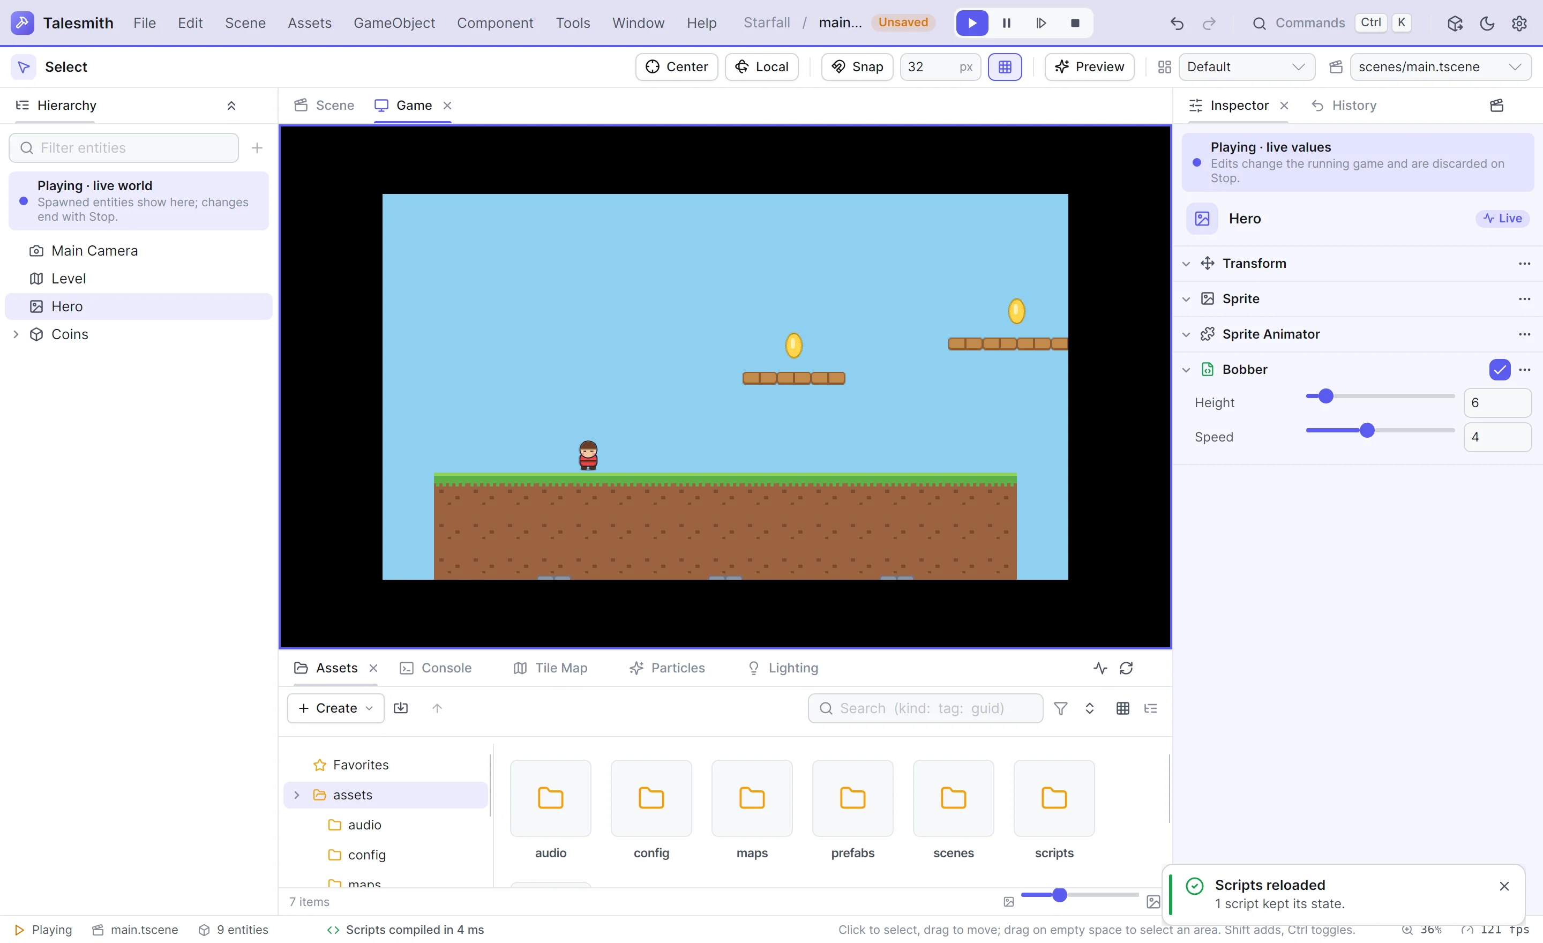Click the step frame button
This screenshot has width=1543, height=943.
click(x=1041, y=23)
